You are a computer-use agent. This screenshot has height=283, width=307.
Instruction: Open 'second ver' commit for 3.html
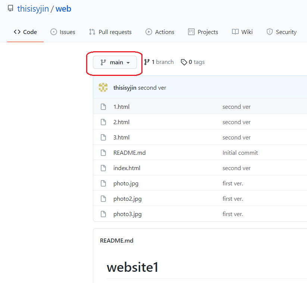click(x=236, y=137)
